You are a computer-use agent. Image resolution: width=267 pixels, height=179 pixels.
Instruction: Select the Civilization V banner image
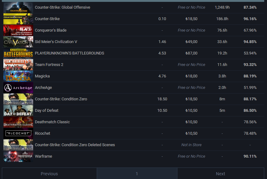[x=18, y=42]
